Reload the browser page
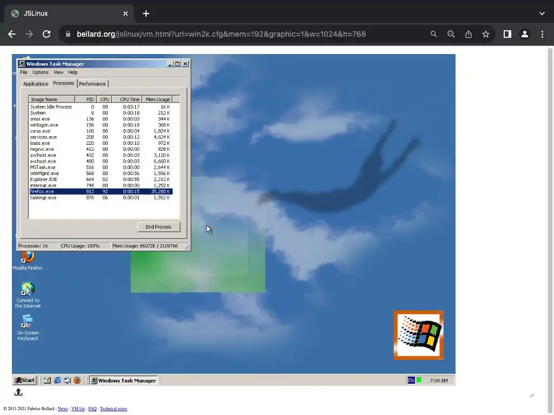554x415 pixels. (x=47, y=34)
